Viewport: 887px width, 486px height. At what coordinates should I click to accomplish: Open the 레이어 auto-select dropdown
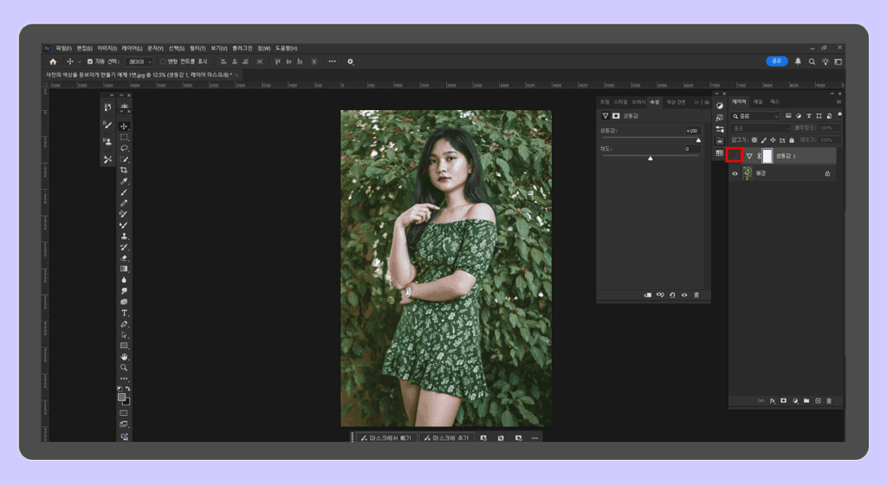click(139, 62)
